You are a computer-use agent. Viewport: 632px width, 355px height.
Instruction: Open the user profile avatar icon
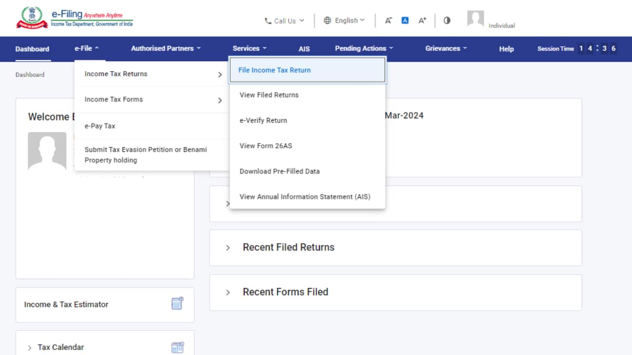coord(475,19)
